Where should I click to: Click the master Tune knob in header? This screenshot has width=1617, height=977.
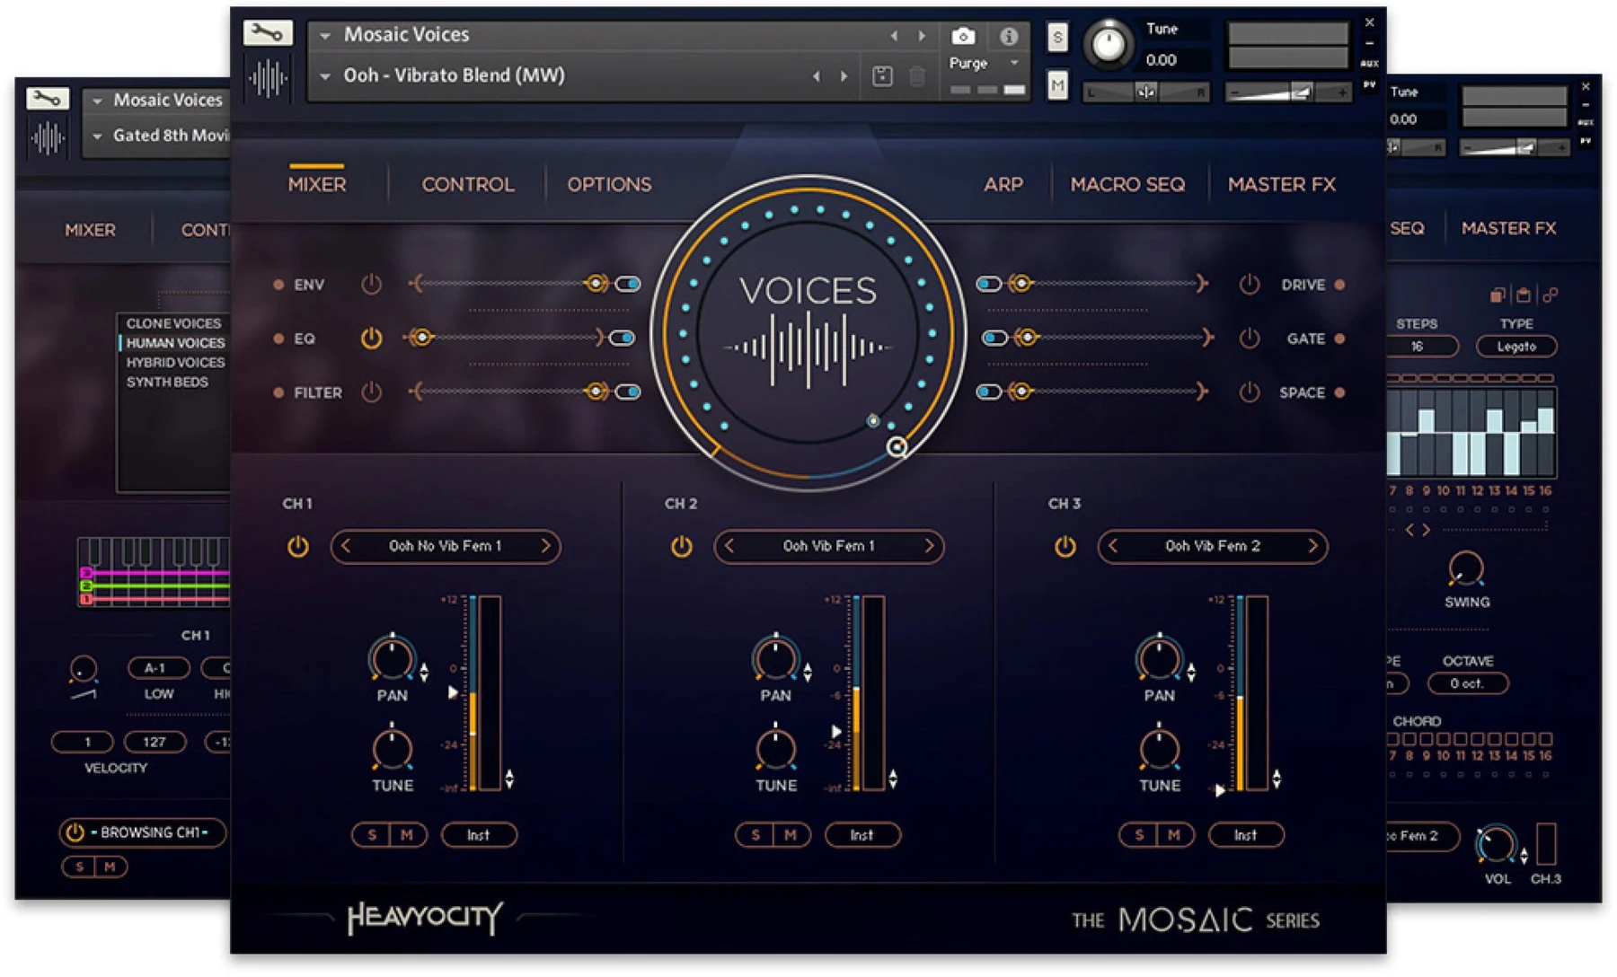pyautogui.click(x=1109, y=44)
